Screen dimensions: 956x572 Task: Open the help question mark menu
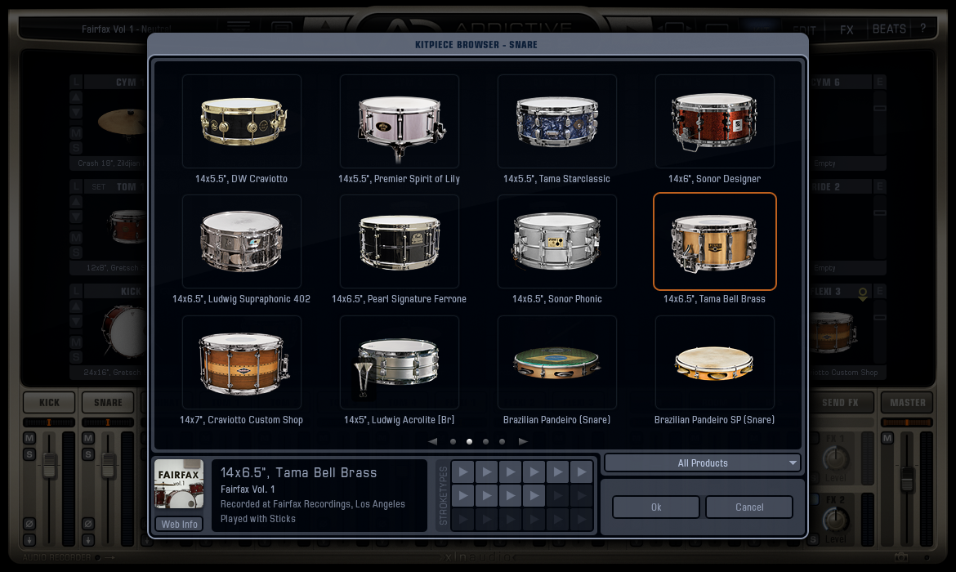923,29
